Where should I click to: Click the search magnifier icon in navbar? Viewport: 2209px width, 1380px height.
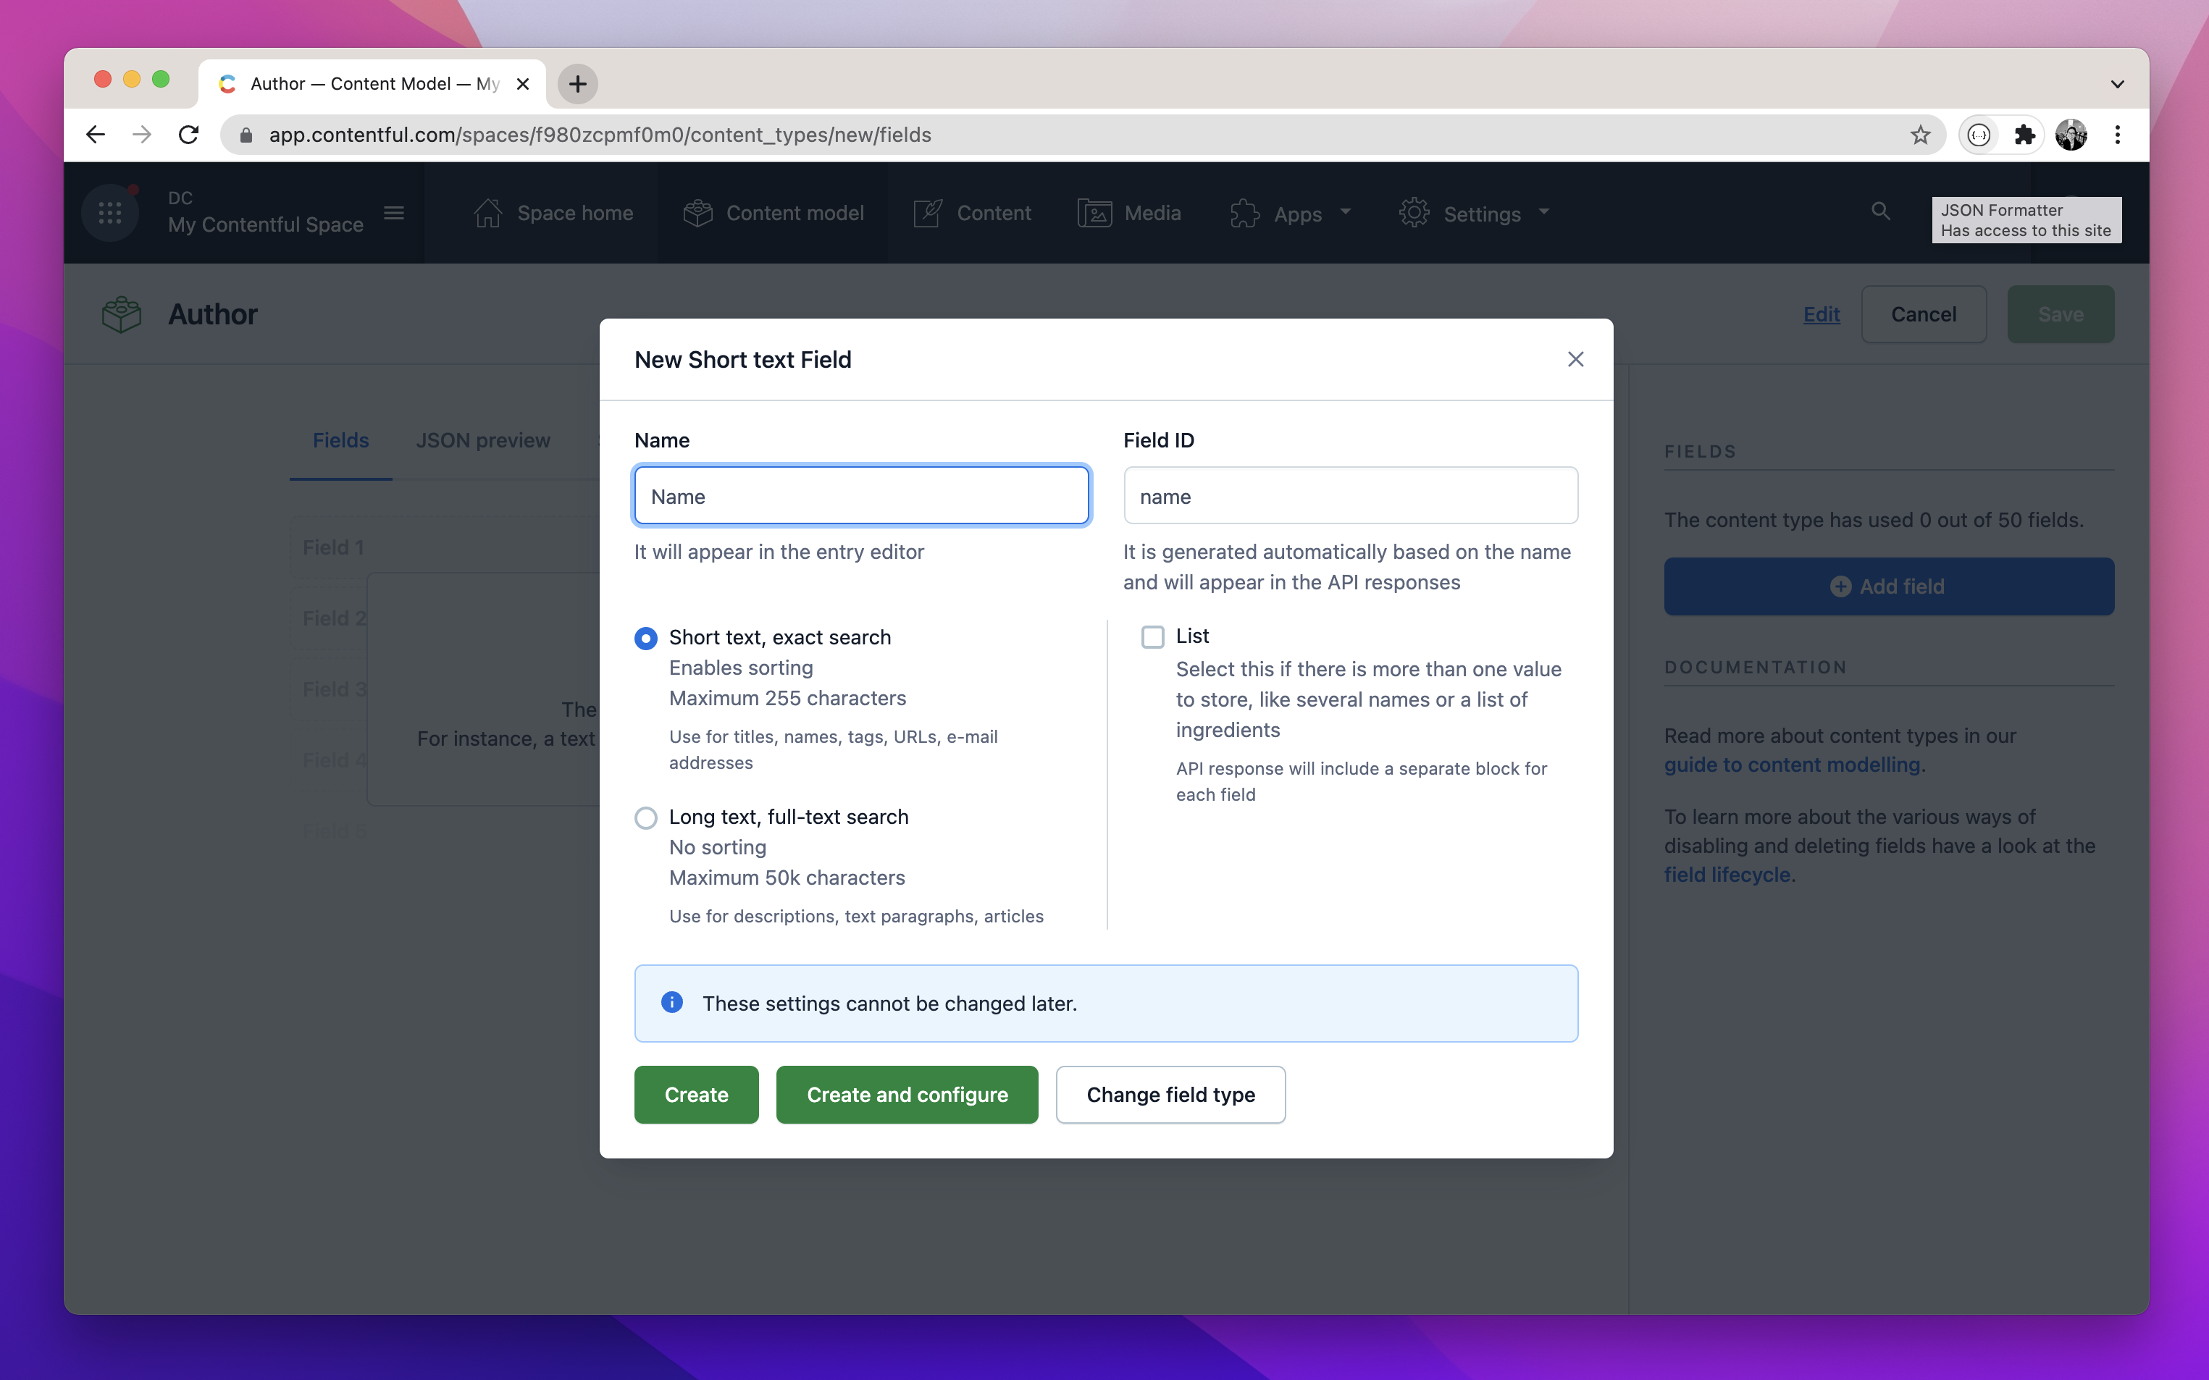1879,211
